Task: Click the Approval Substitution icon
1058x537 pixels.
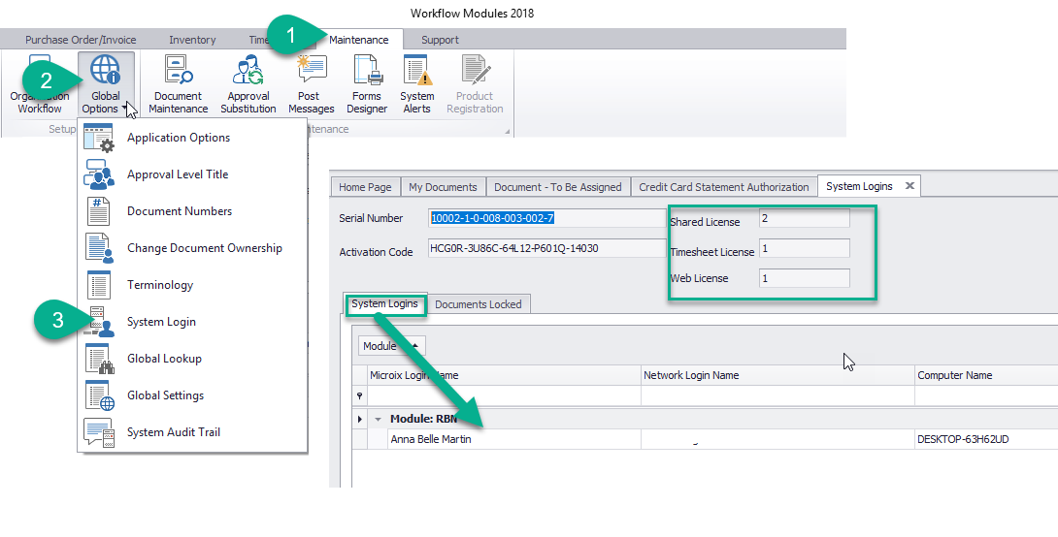Action: pos(248,84)
